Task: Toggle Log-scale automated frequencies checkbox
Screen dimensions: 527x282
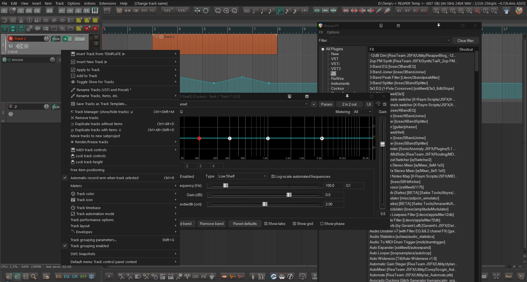Action: 273,176
